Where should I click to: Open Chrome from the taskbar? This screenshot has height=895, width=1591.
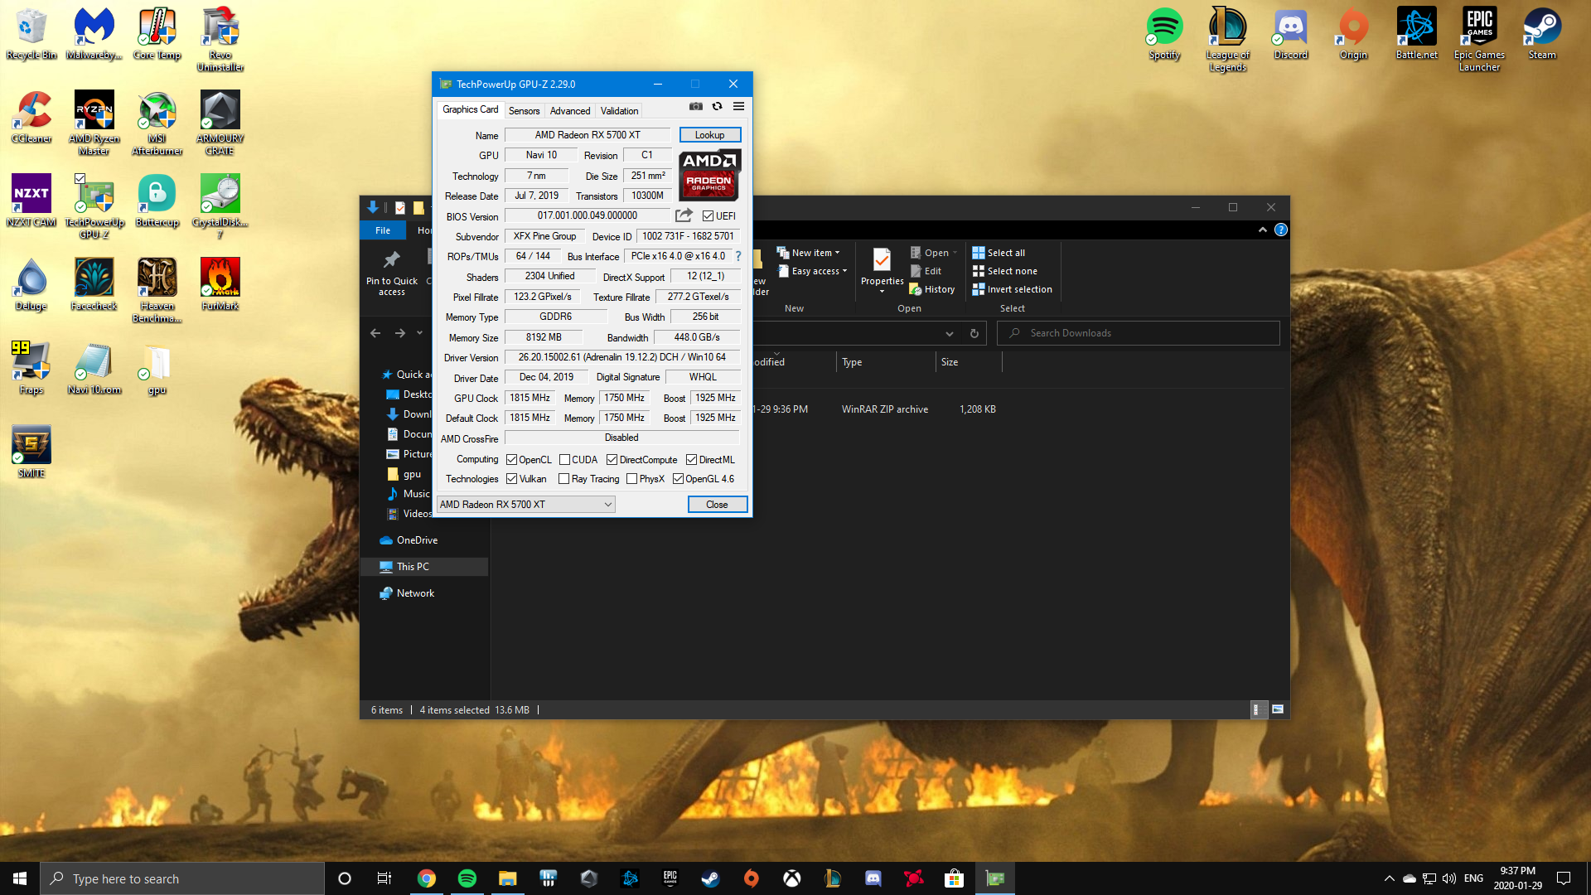(x=426, y=878)
